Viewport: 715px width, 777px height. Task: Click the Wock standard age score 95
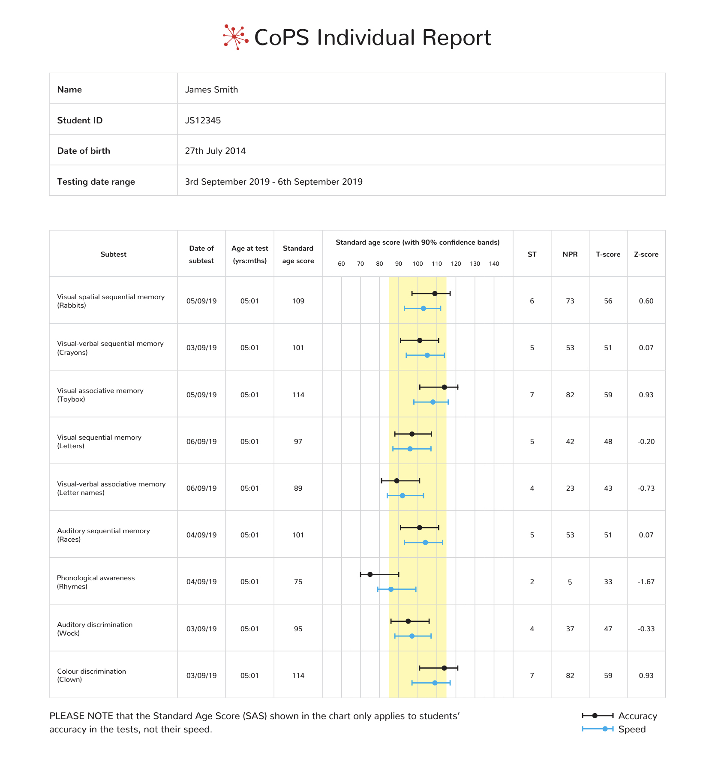click(x=298, y=629)
